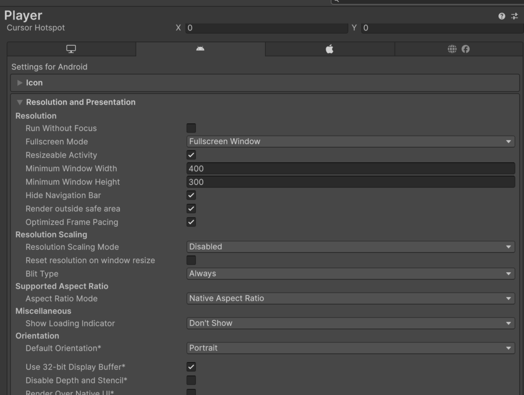The width and height of the screenshot is (524, 395).
Task: Open the Fullscreen Mode dropdown
Action: [351, 142]
